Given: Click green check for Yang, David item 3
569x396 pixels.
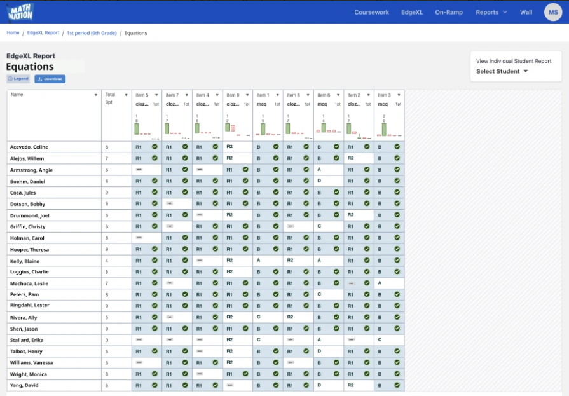Looking at the screenshot, I should point(397,385).
